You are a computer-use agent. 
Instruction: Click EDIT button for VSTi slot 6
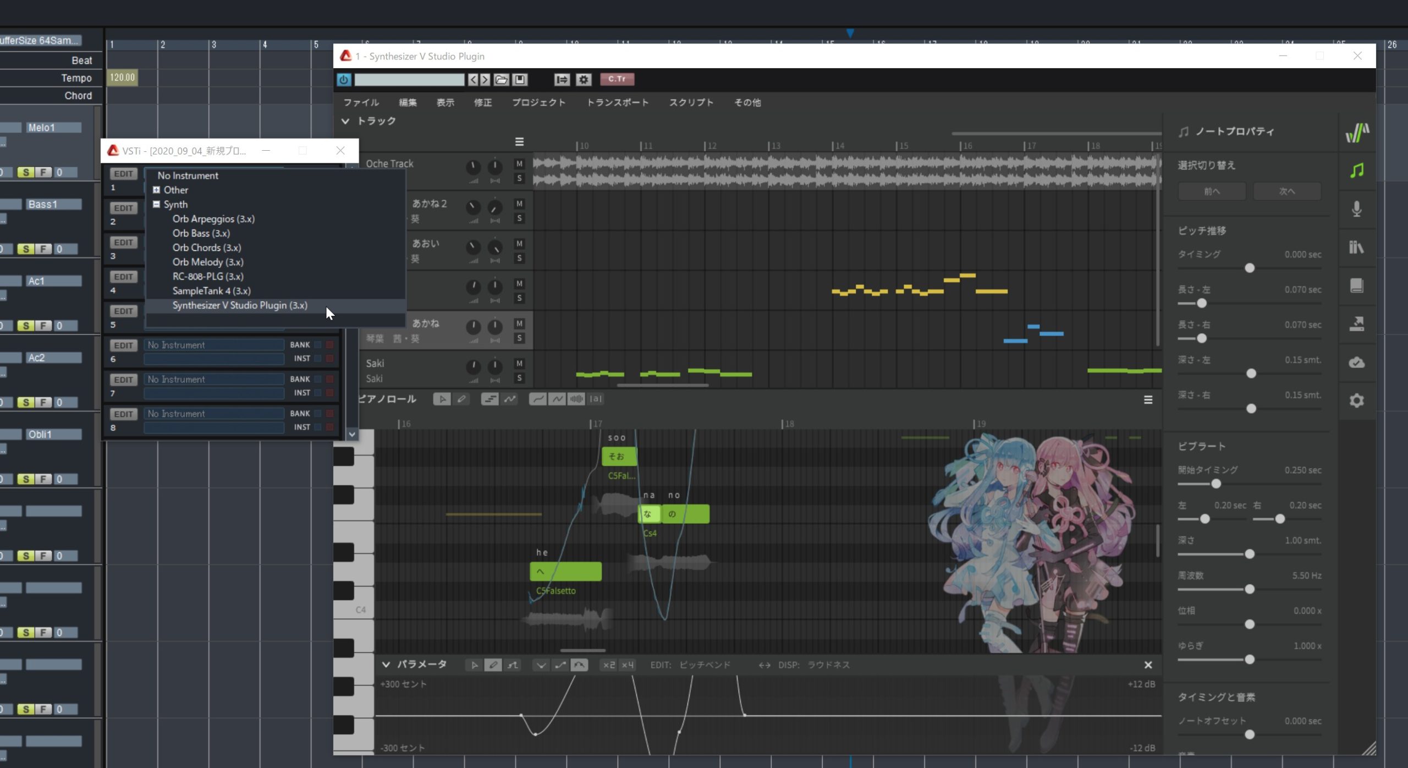[123, 345]
